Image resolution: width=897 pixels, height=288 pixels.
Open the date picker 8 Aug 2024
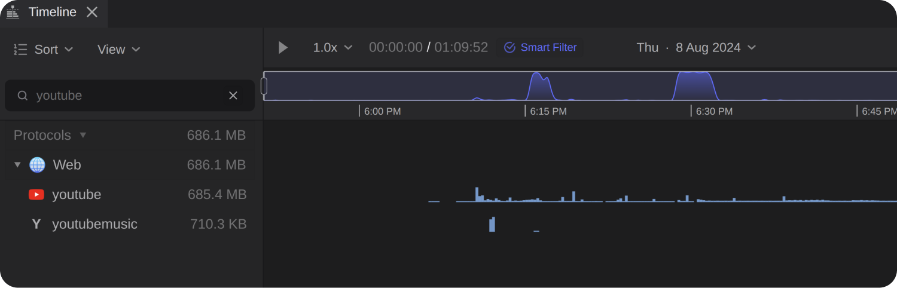pos(716,48)
